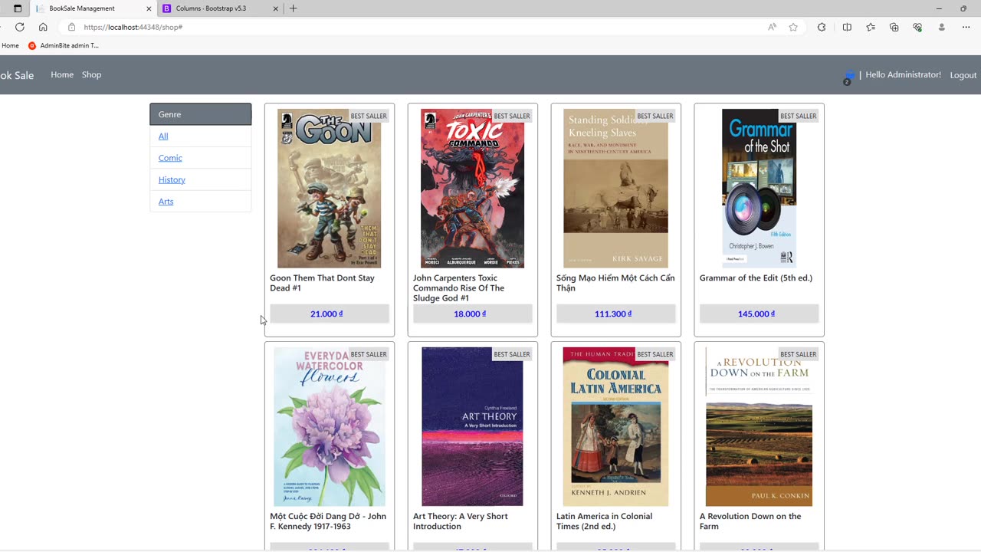
Task: Click title Art Theory: A Very Short Introduction
Action: (460, 521)
